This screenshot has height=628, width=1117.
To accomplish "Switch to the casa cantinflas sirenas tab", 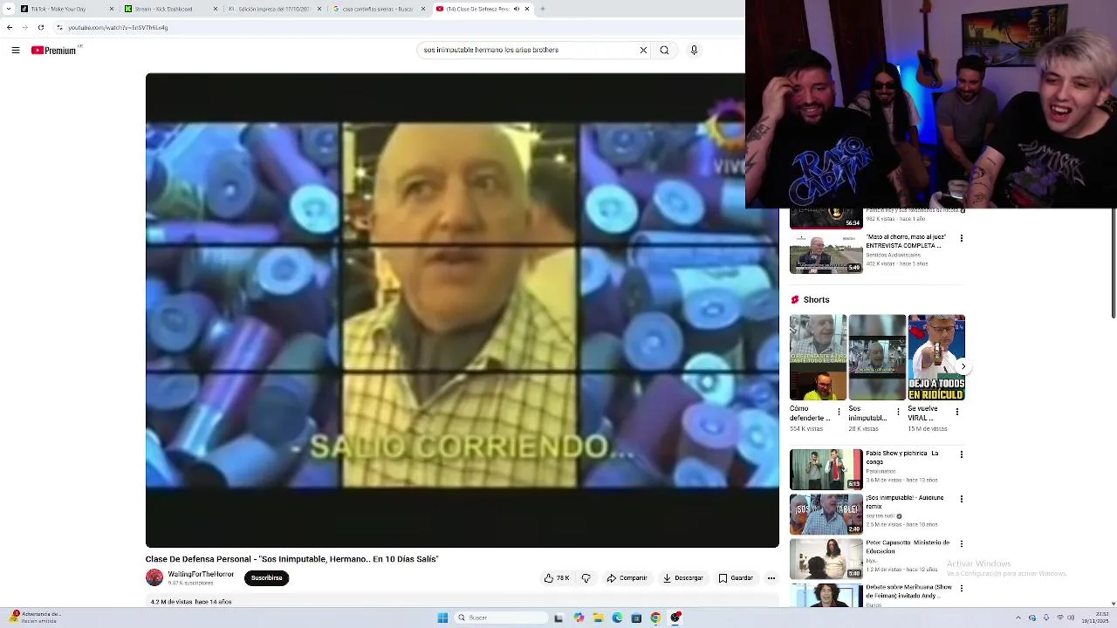I will point(379,9).
